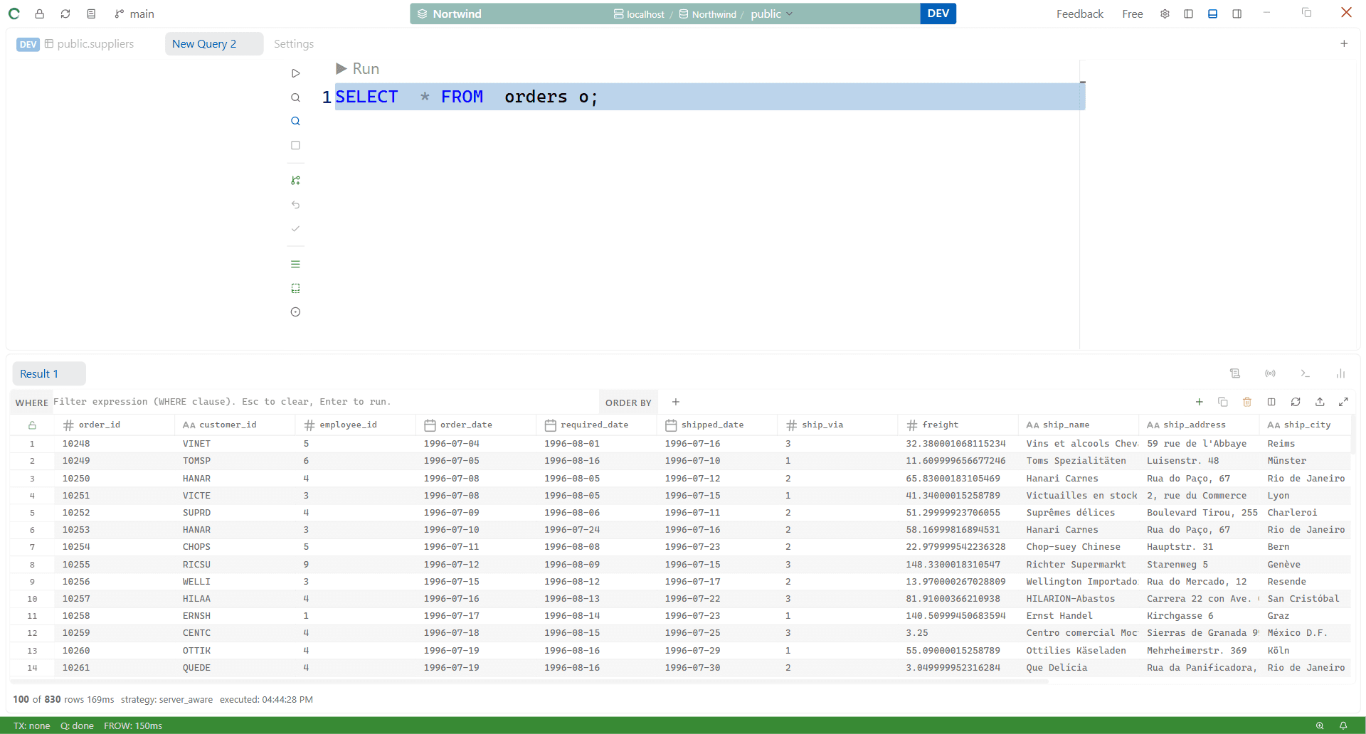Click the Run button above the query
This screenshot has width=1366, height=734.
[357, 68]
